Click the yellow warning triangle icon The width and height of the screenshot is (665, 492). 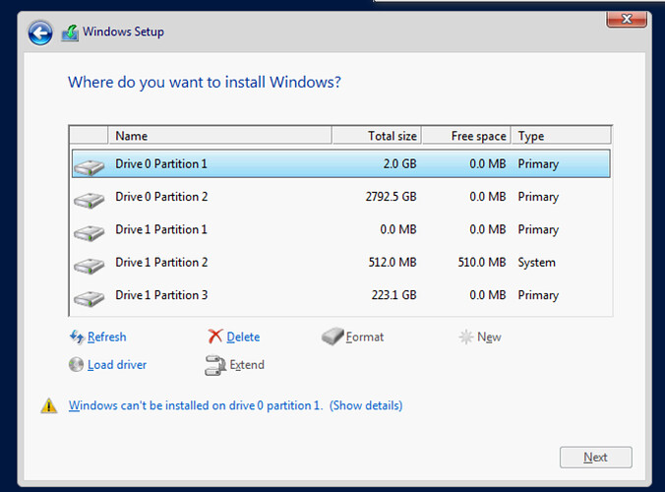48,405
